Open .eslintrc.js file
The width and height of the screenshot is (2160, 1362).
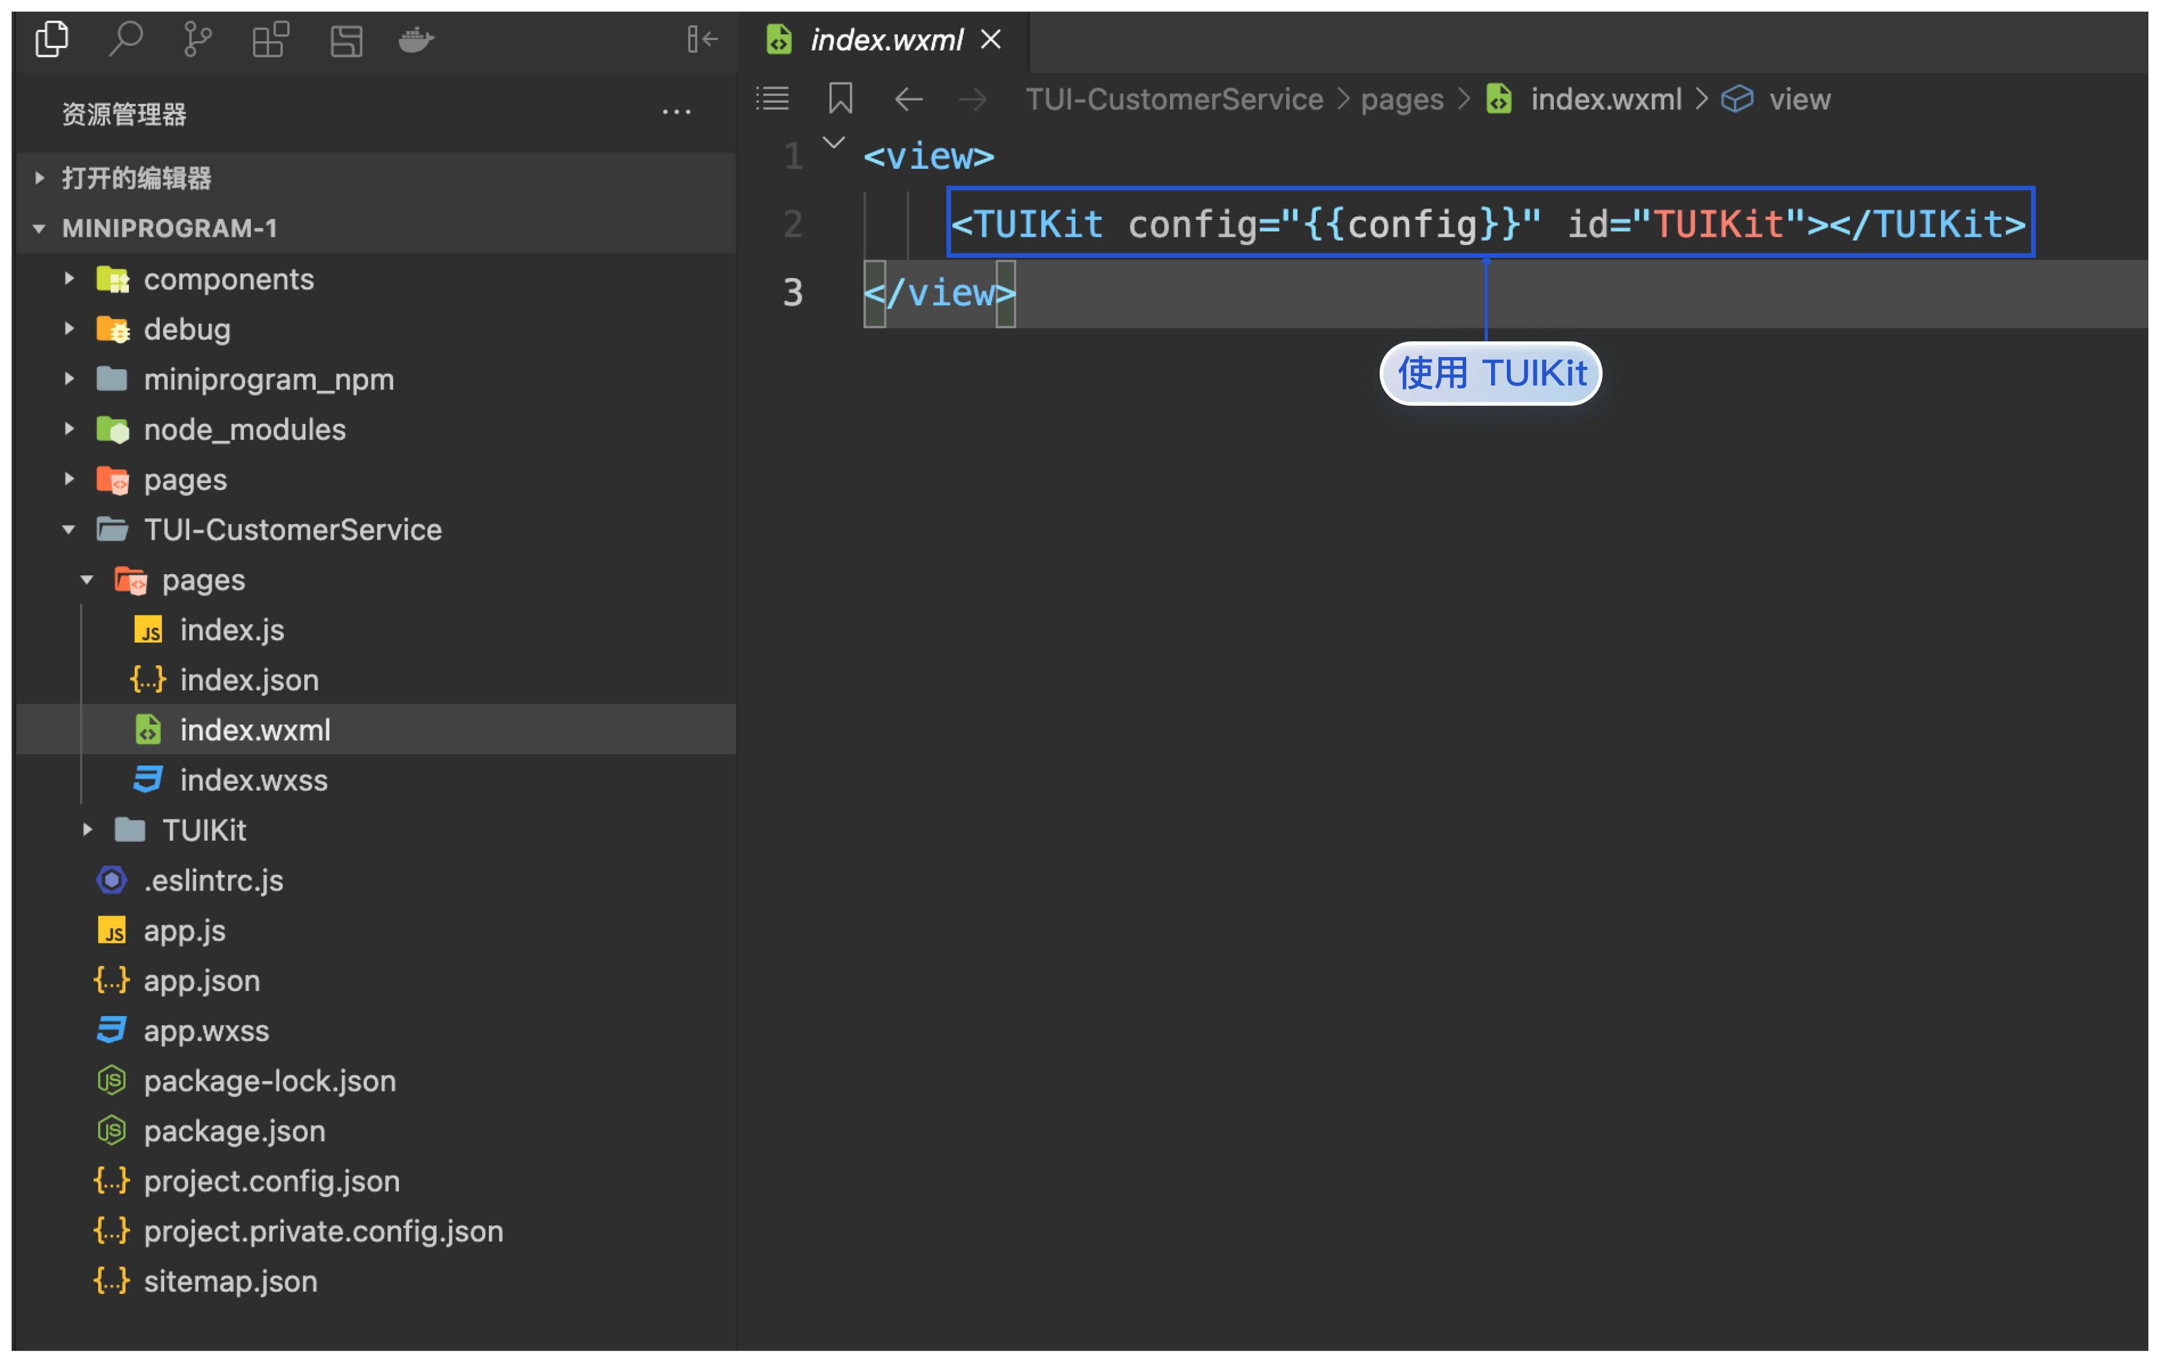(376, 881)
